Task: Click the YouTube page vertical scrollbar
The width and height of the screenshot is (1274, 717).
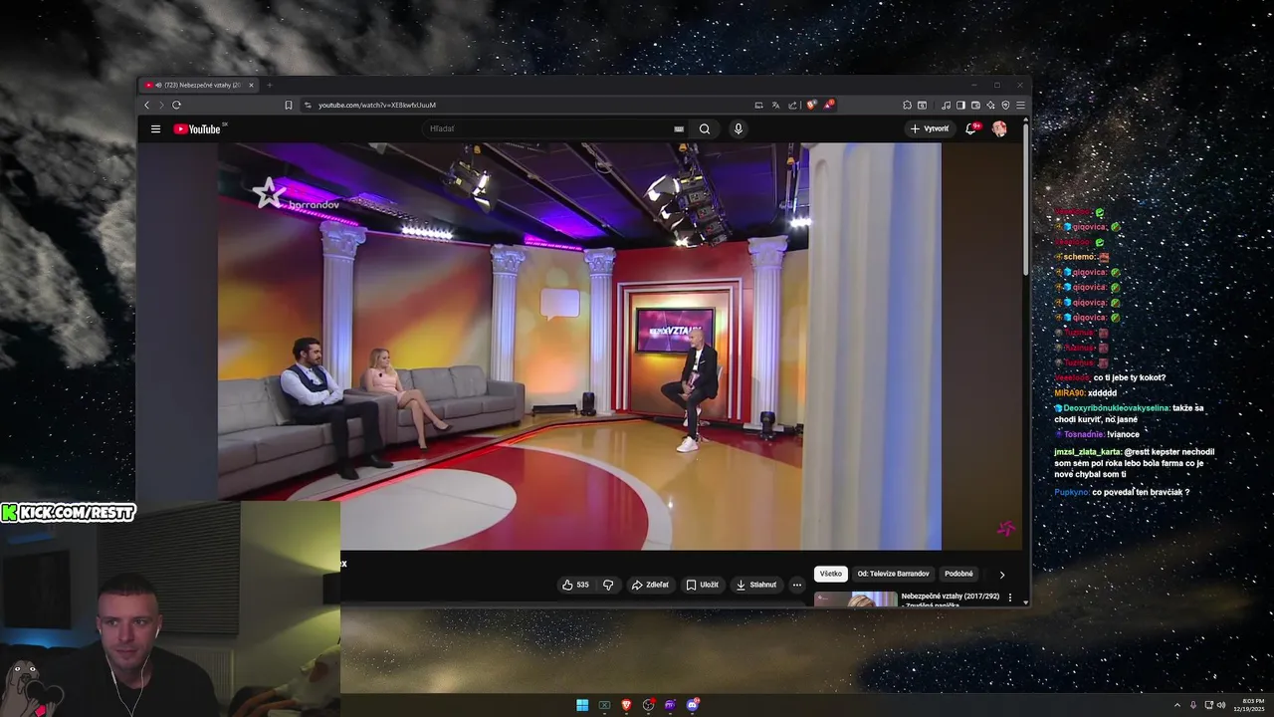Action: 1026,199
